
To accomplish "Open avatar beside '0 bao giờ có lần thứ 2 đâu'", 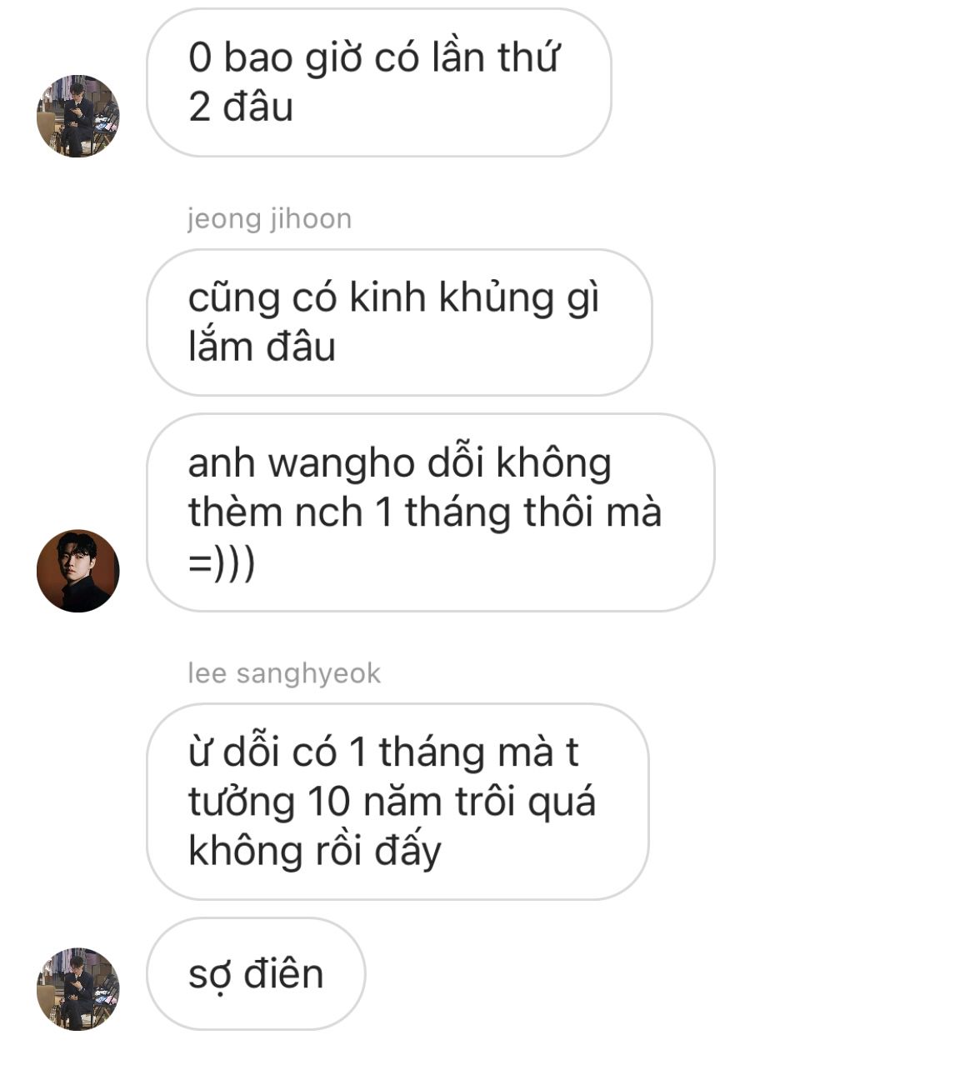I will [x=78, y=116].
